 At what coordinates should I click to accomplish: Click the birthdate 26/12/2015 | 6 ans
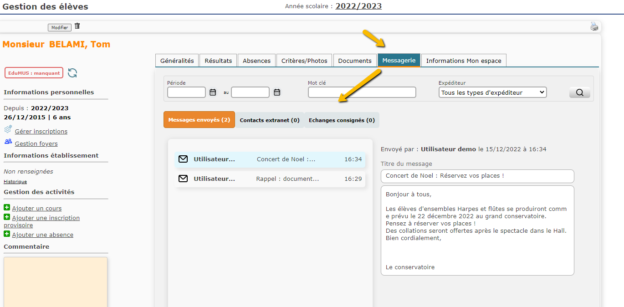(x=37, y=117)
